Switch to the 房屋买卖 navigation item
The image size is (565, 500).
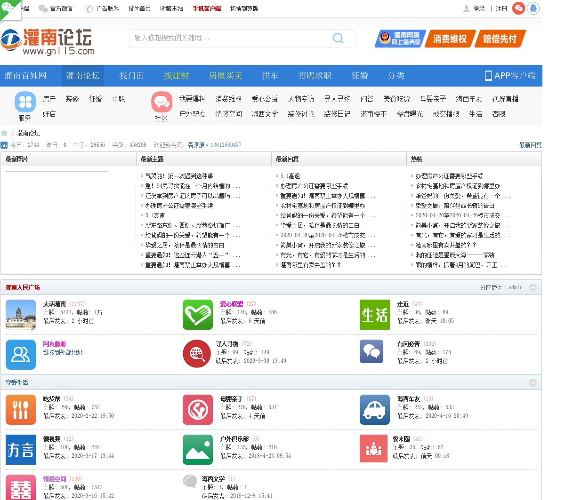(x=226, y=76)
